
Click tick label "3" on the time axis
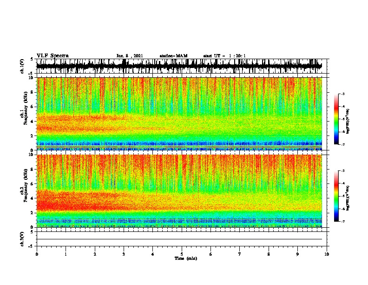coord(124,254)
